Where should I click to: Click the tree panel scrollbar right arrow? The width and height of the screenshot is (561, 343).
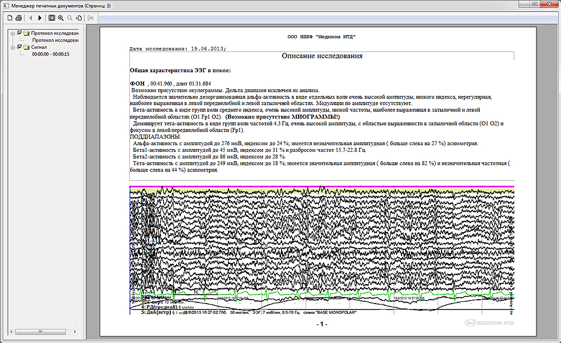point(75,331)
